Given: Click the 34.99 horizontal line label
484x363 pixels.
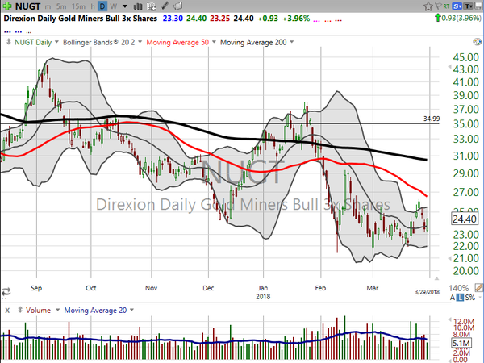Looking at the screenshot, I should (432, 119).
